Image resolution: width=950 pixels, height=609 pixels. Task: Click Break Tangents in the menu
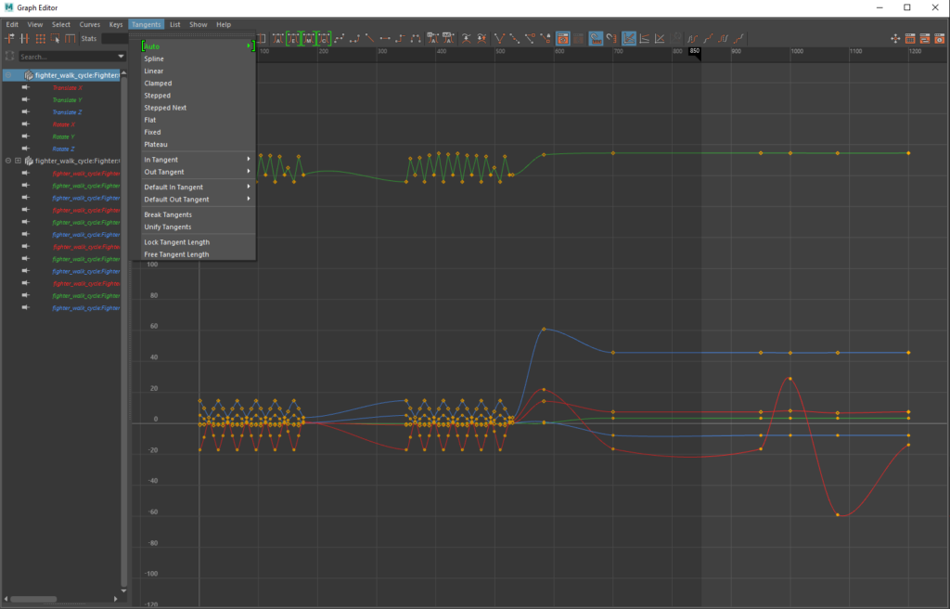click(168, 214)
